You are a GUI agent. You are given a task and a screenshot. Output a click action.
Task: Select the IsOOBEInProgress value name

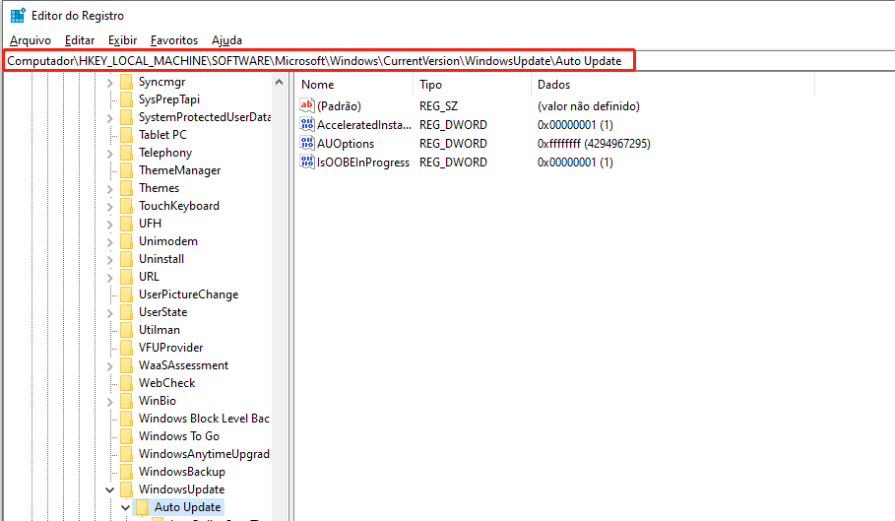click(x=363, y=163)
